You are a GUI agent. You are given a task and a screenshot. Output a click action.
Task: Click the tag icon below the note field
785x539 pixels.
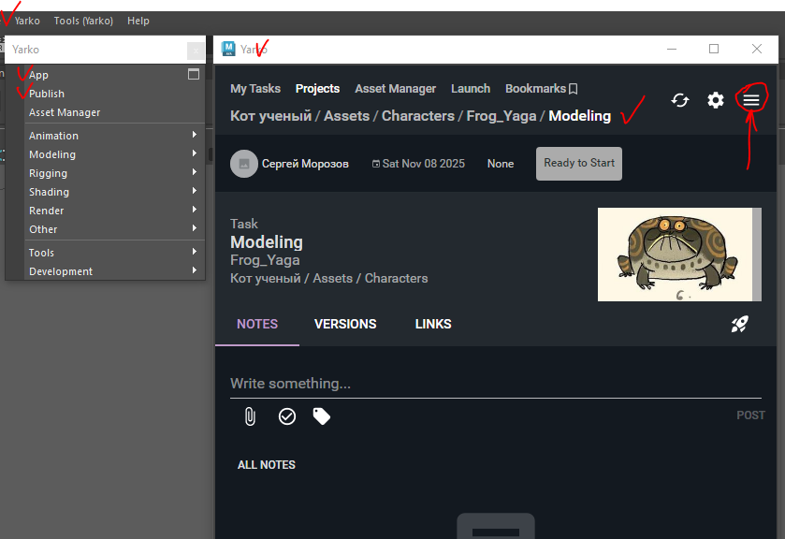321,416
